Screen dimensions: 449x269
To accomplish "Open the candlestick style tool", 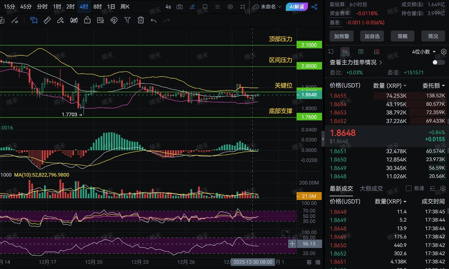I will coord(74,20).
